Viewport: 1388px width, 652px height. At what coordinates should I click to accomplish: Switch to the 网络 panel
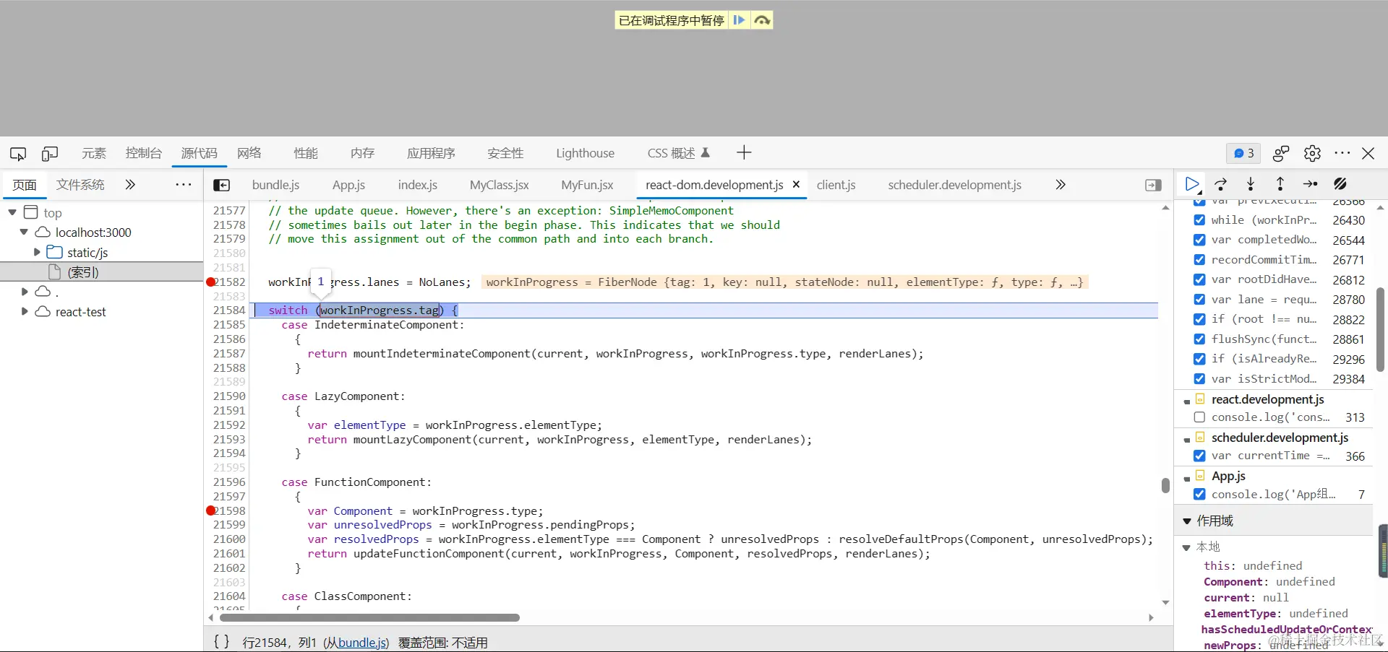(x=249, y=153)
